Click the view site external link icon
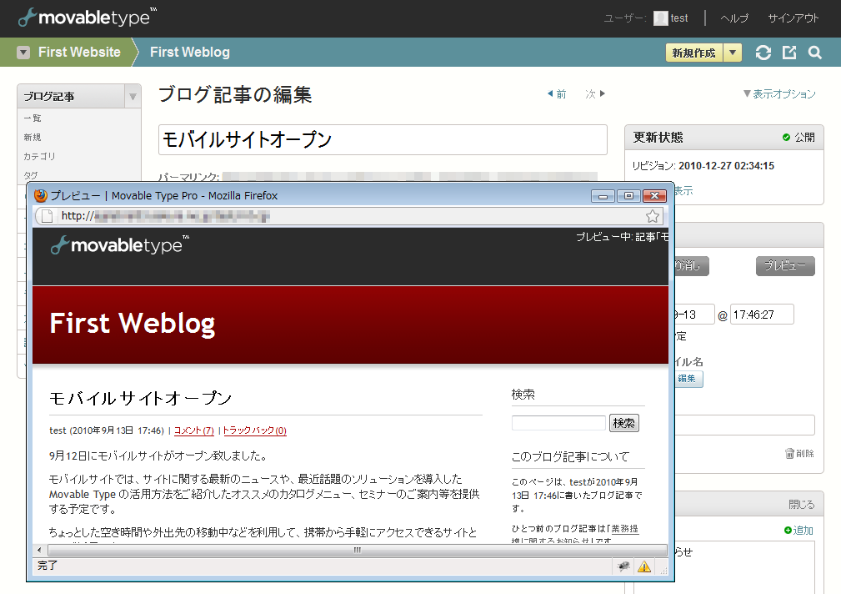Viewport: 841px width, 594px height. click(789, 53)
